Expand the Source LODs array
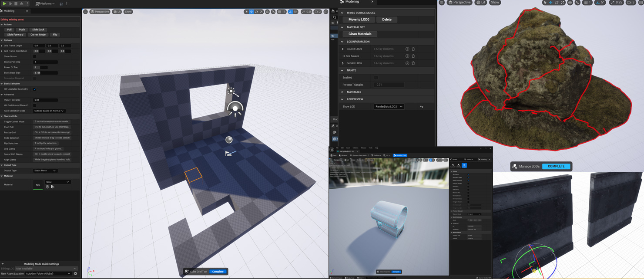 [343, 49]
